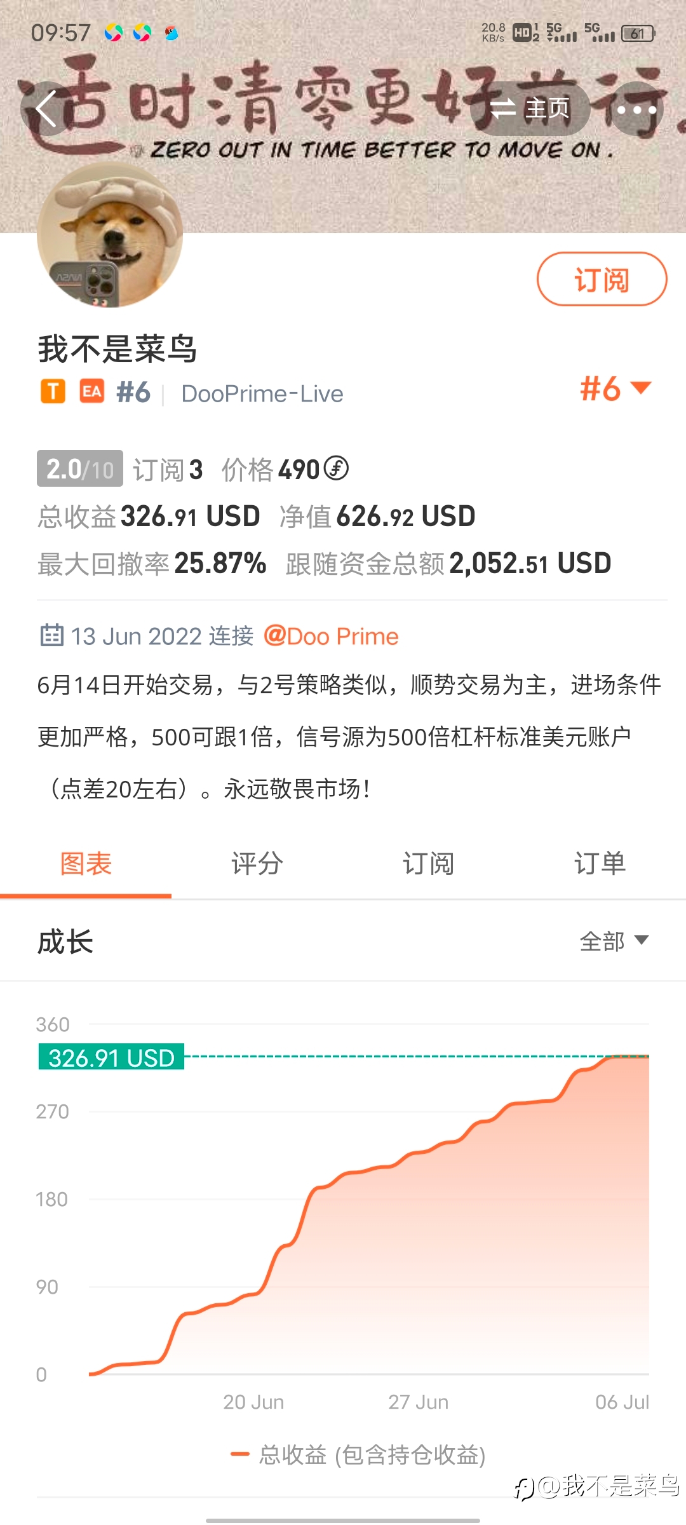Open the @Doo Prime link

point(331,636)
